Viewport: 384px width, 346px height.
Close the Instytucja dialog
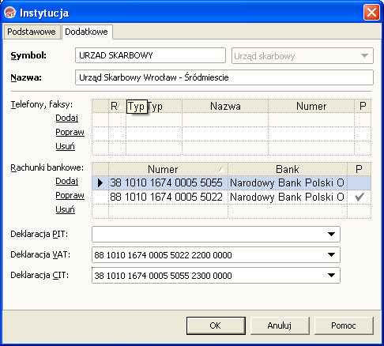(x=371, y=12)
